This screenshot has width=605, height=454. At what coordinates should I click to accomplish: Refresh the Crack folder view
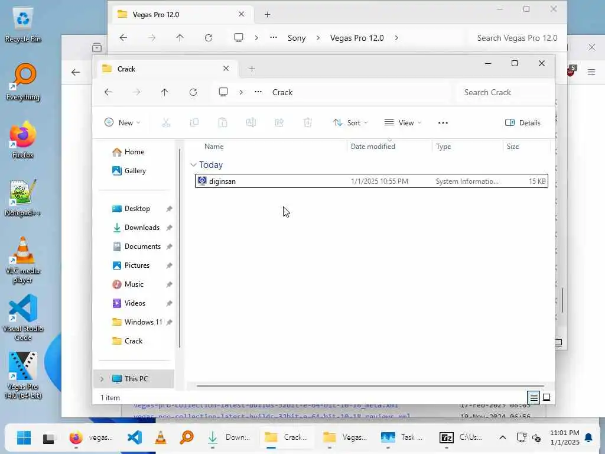[x=193, y=92]
